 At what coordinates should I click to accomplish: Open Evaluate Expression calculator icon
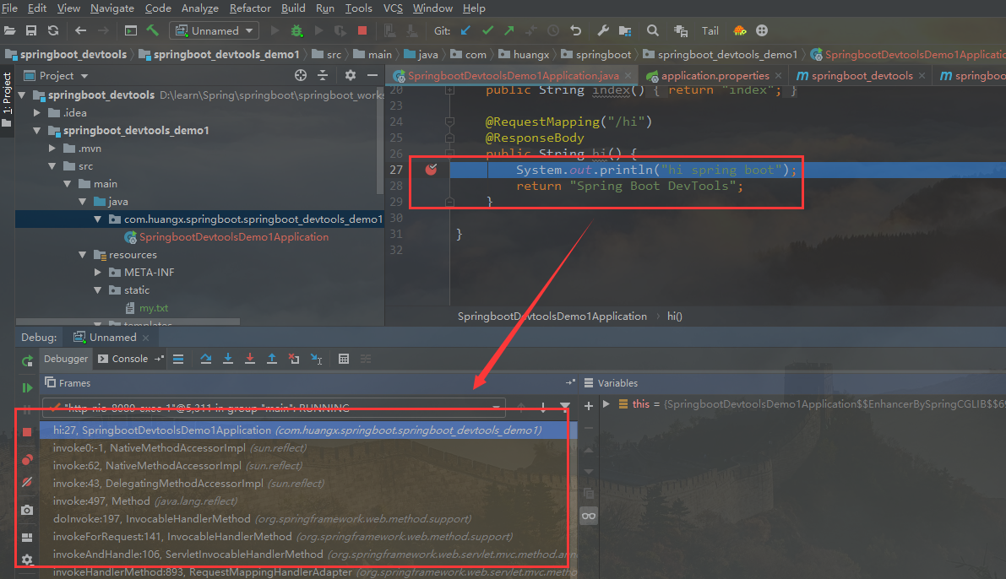click(344, 359)
